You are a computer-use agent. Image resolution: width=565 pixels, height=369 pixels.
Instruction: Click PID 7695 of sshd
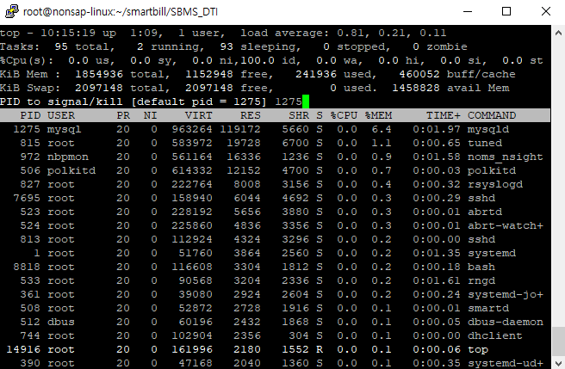pyautogui.click(x=27, y=198)
